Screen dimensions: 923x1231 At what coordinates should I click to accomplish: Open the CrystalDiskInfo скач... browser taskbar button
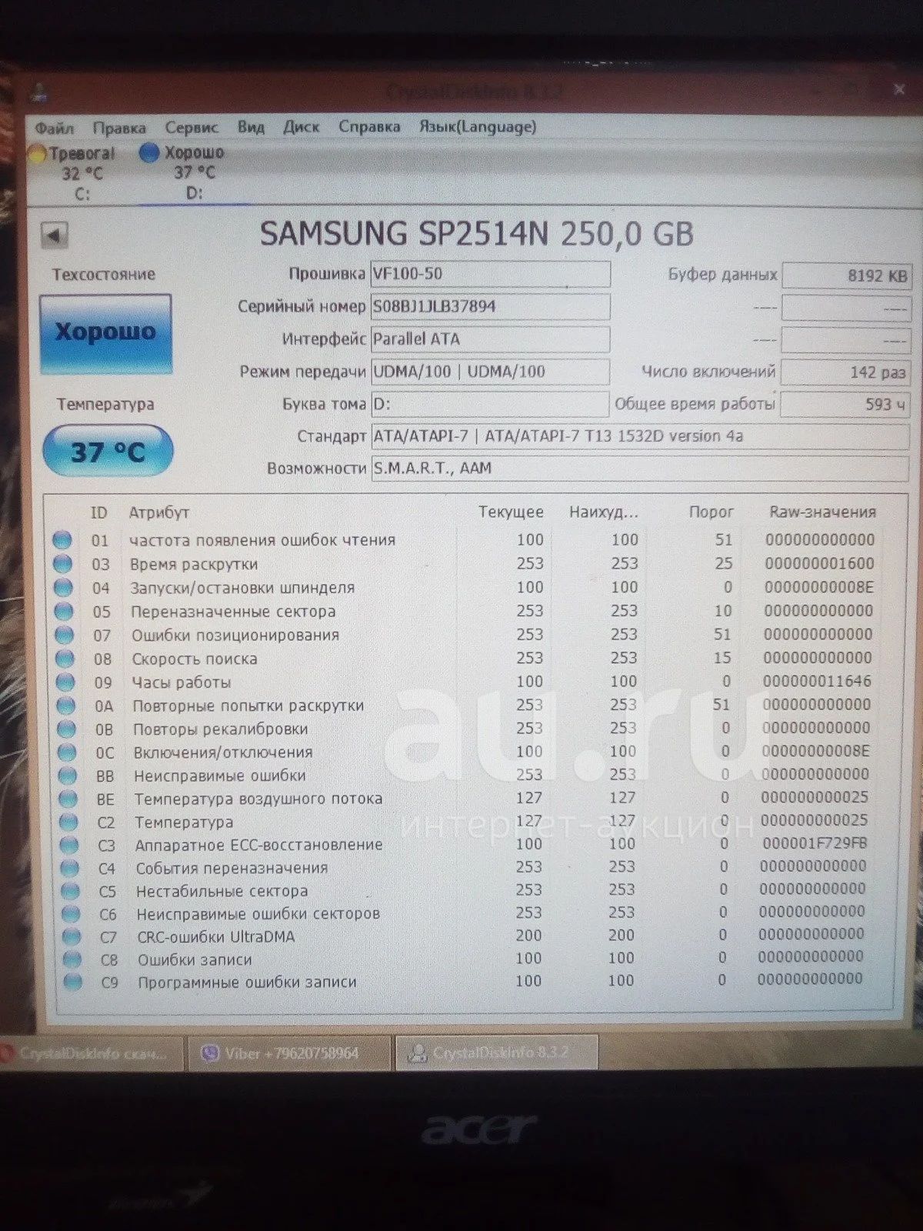tap(92, 1054)
